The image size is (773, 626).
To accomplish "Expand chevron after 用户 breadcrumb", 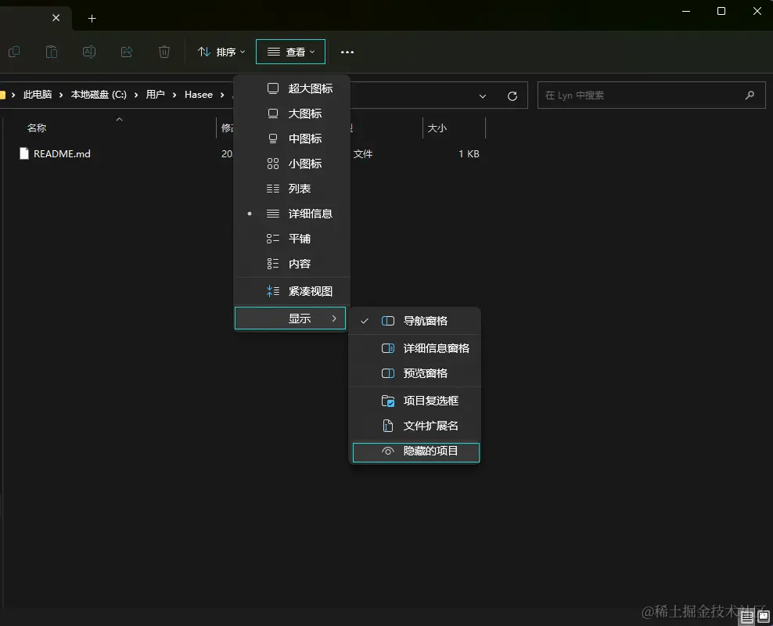I will tap(174, 95).
